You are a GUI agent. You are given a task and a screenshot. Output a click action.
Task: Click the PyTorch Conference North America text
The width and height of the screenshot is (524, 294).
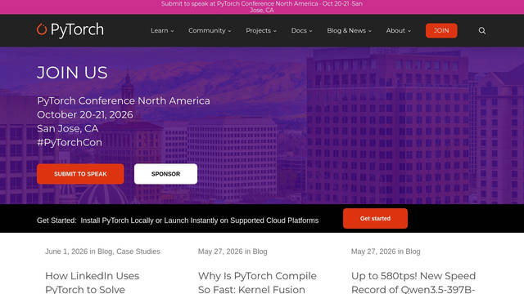(x=124, y=100)
